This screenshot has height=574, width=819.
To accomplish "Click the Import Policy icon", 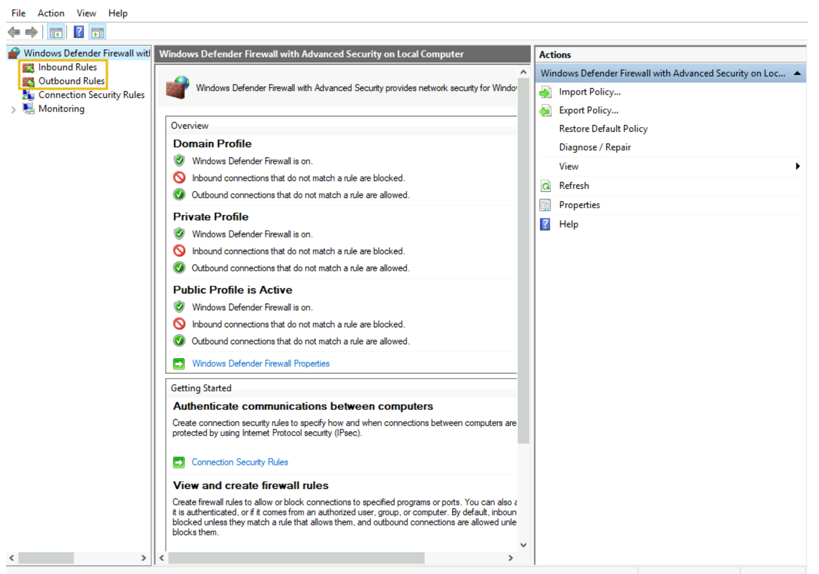I will [545, 92].
